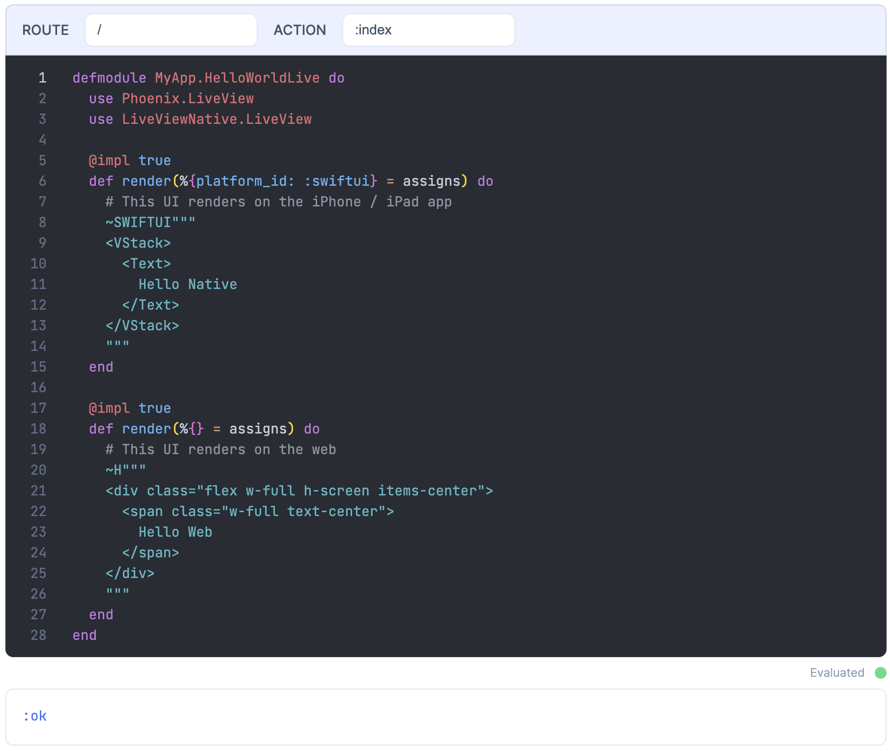Click on use LiveViewNative.LiveView text

pyautogui.click(x=200, y=119)
